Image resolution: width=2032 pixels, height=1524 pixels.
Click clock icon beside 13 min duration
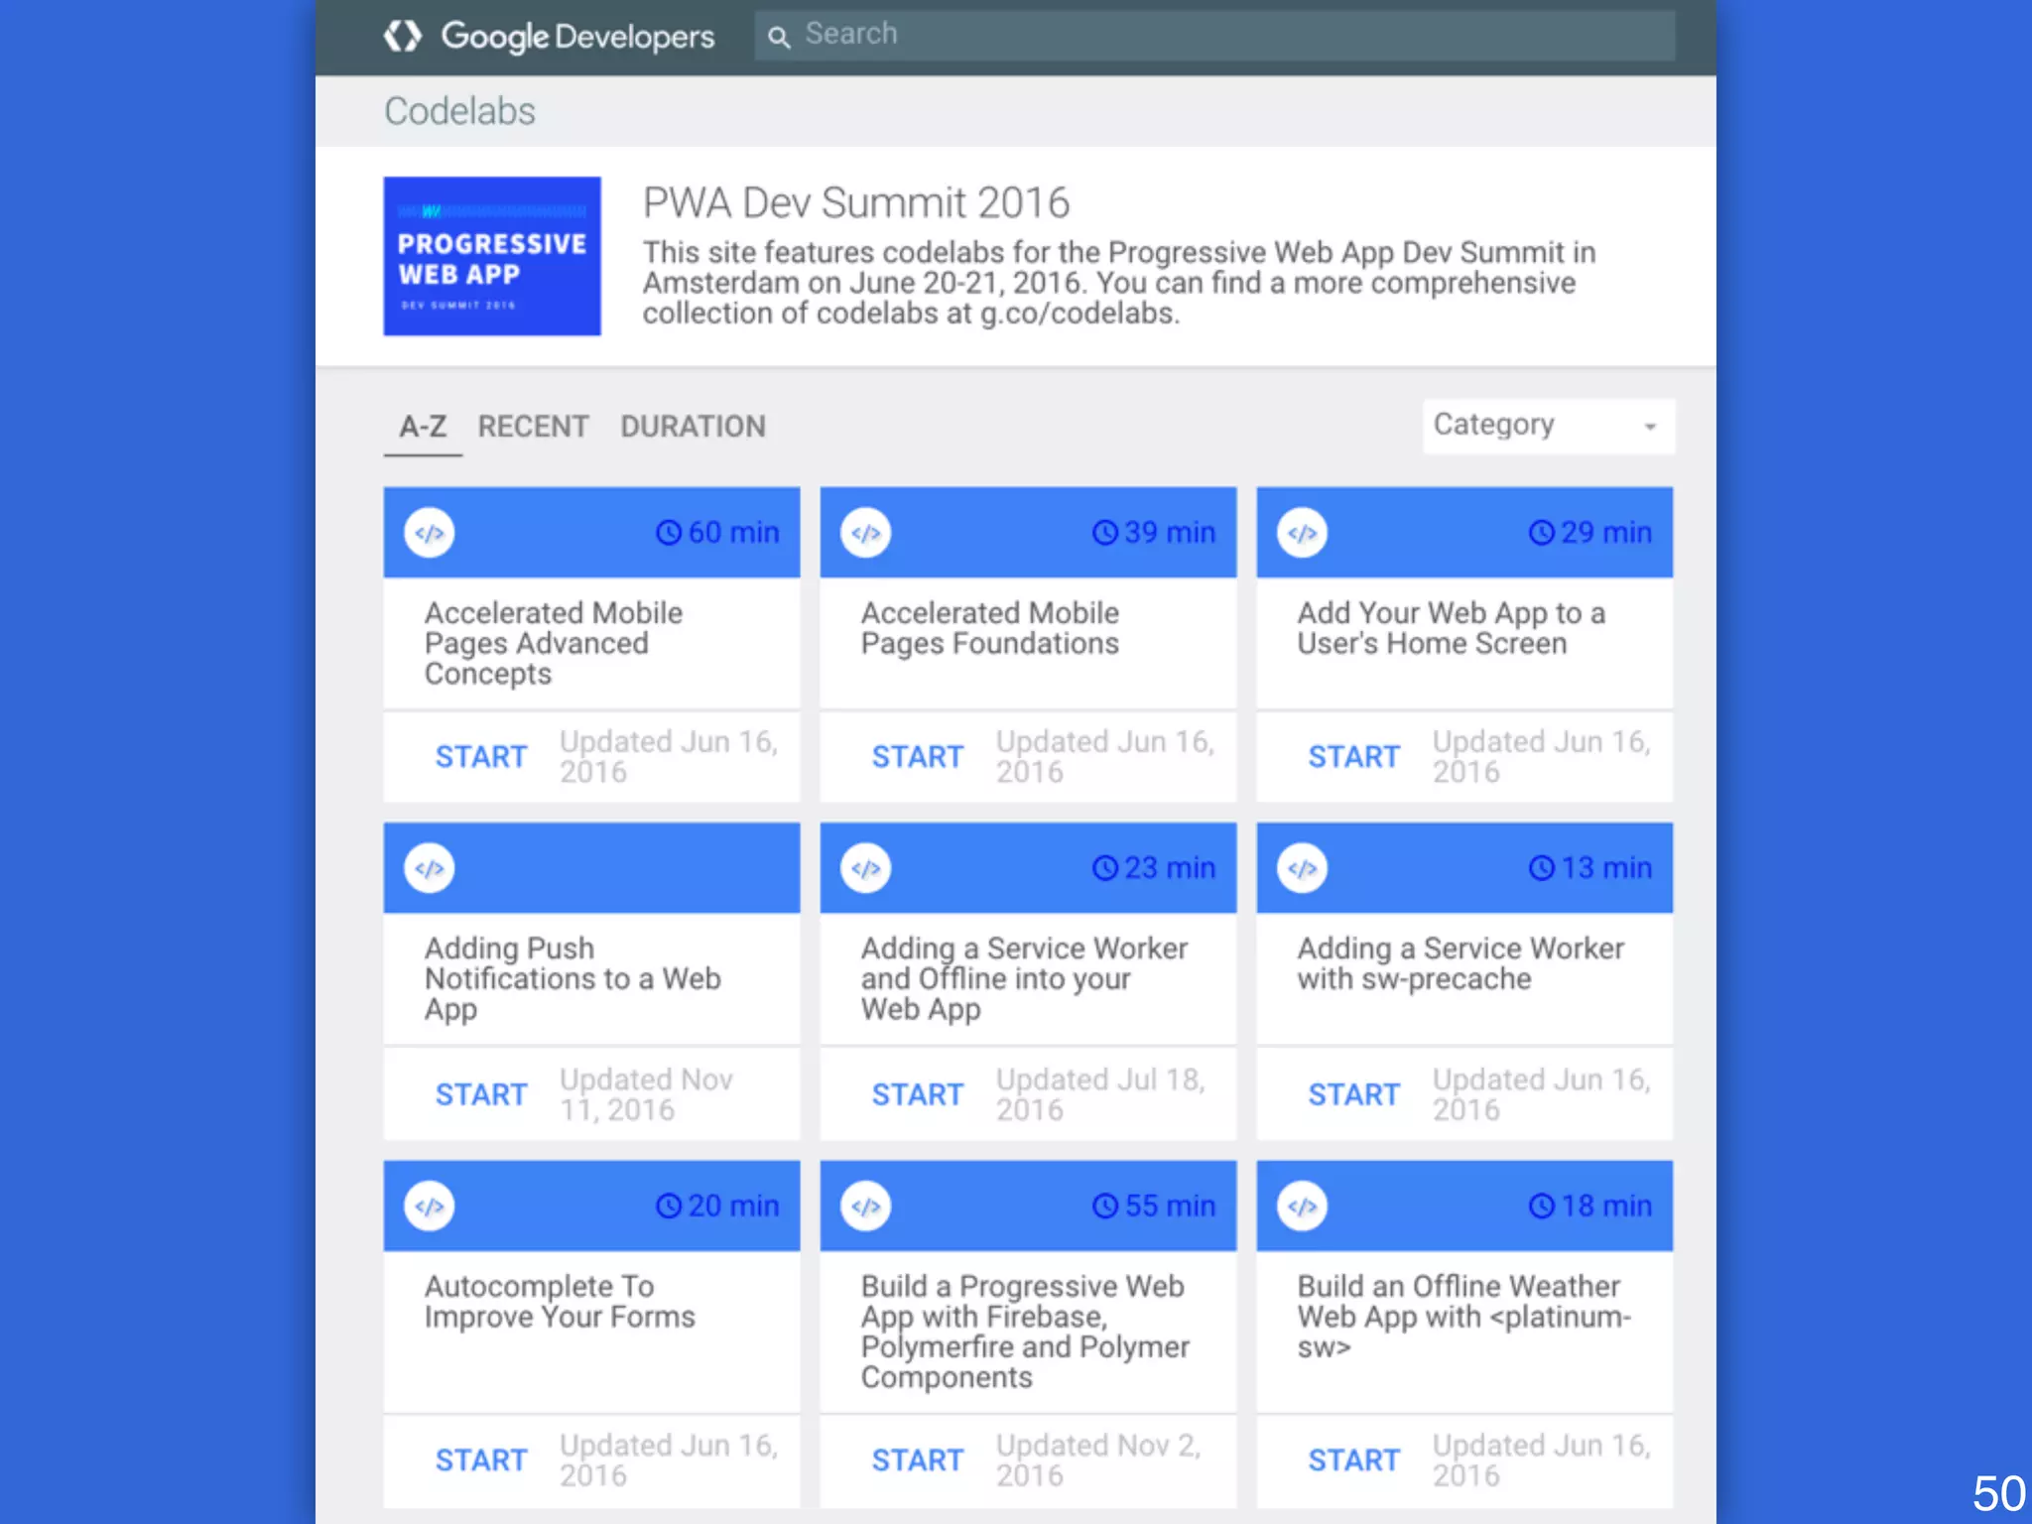(1541, 868)
